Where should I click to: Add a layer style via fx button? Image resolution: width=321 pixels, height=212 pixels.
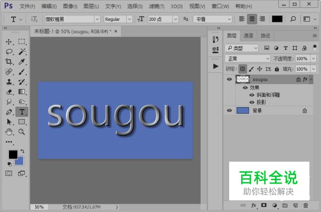coord(254,205)
